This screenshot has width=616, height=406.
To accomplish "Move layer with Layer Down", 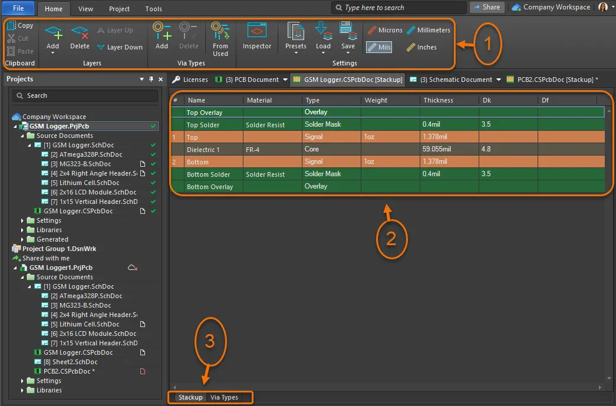I will pyautogui.click(x=120, y=47).
